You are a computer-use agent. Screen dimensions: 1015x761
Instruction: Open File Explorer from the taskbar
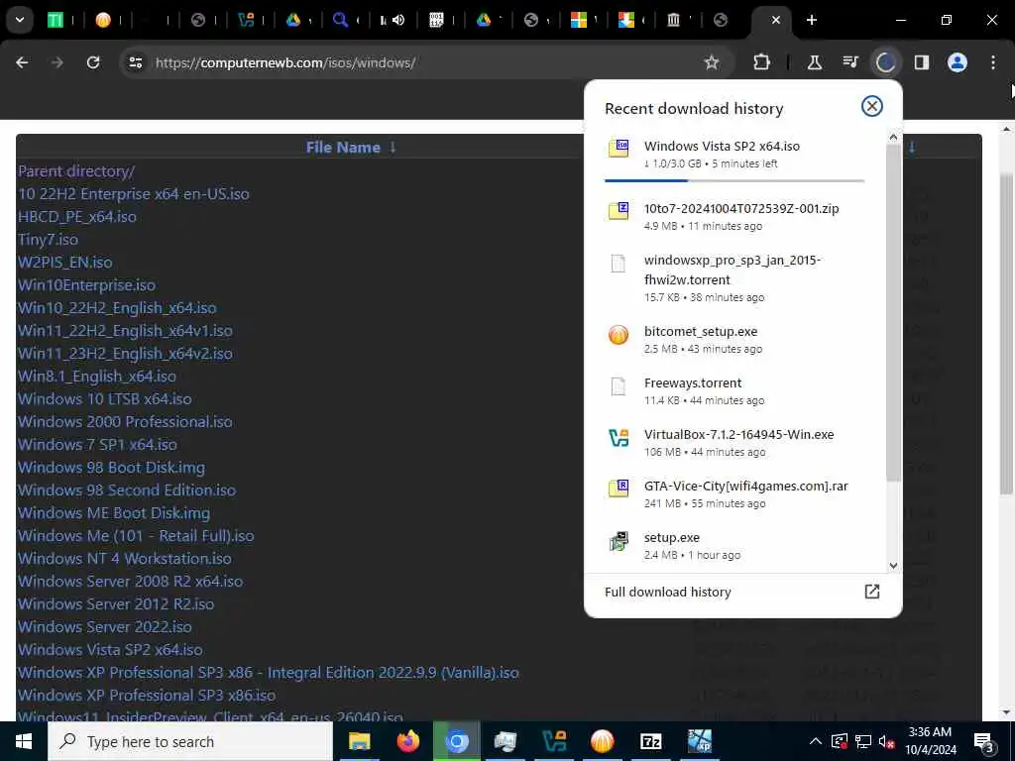tap(359, 741)
